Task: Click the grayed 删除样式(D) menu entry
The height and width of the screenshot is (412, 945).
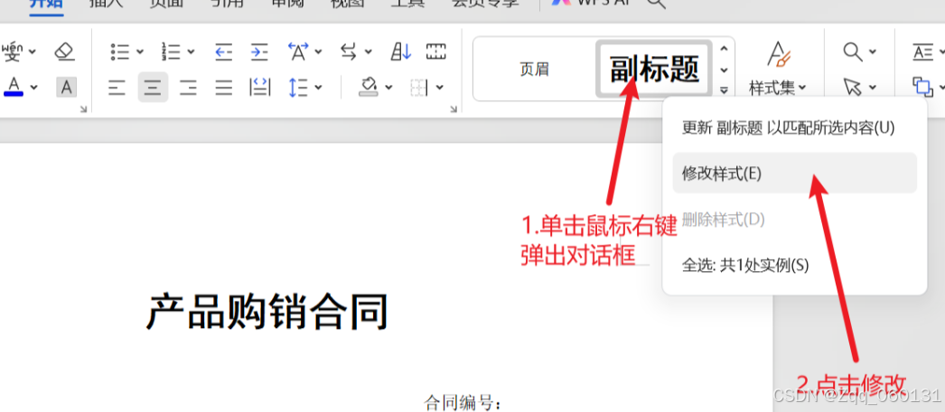Action: [x=794, y=220]
